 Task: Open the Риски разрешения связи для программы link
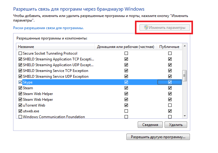tap(48, 28)
